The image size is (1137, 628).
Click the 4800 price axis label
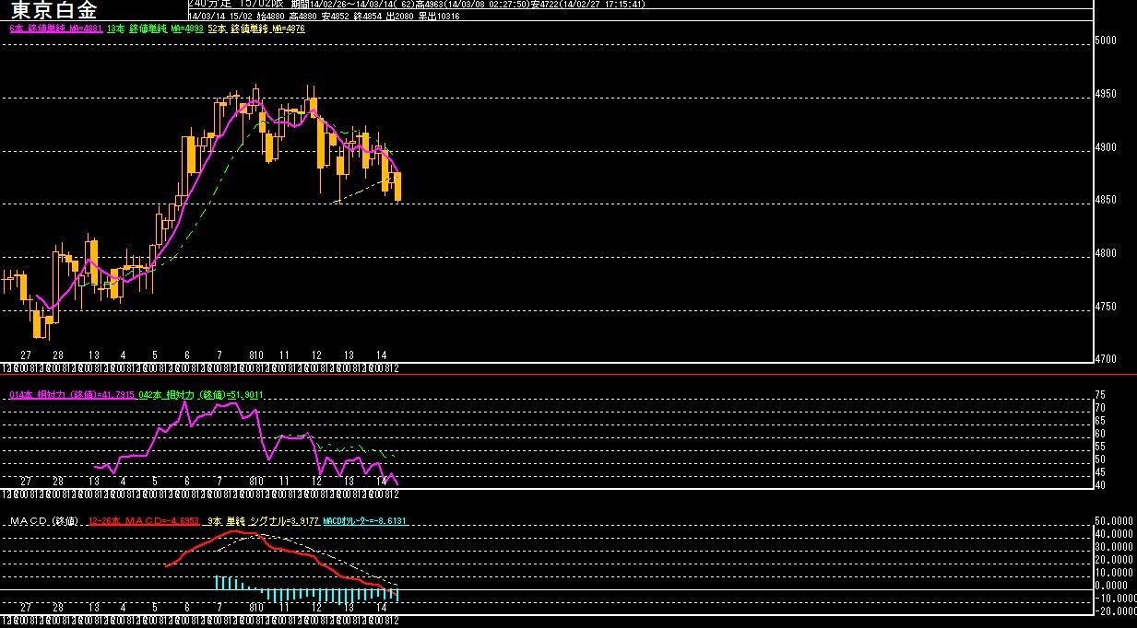[x=1105, y=254]
